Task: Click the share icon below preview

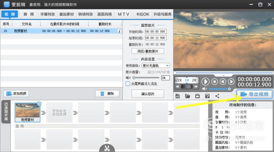Action: coord(217,96)
